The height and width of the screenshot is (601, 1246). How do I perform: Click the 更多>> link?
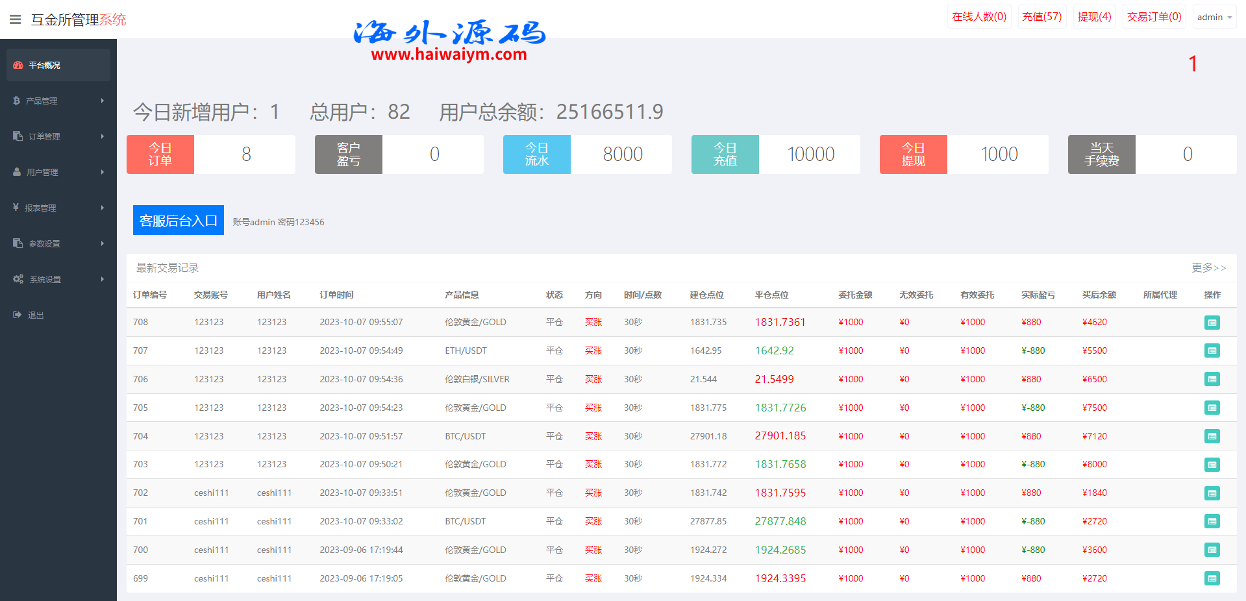click(x=1208, y=267)
